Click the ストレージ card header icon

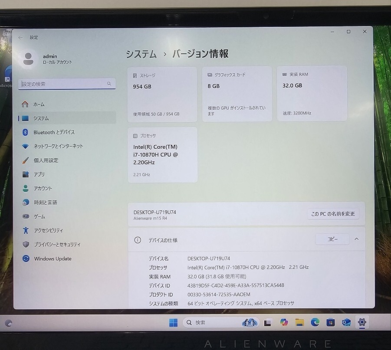click(x=135, y=75)
